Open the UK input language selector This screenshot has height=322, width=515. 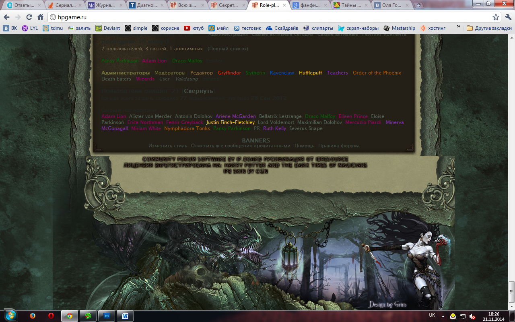pyautogui.click(x=432, y=316)
